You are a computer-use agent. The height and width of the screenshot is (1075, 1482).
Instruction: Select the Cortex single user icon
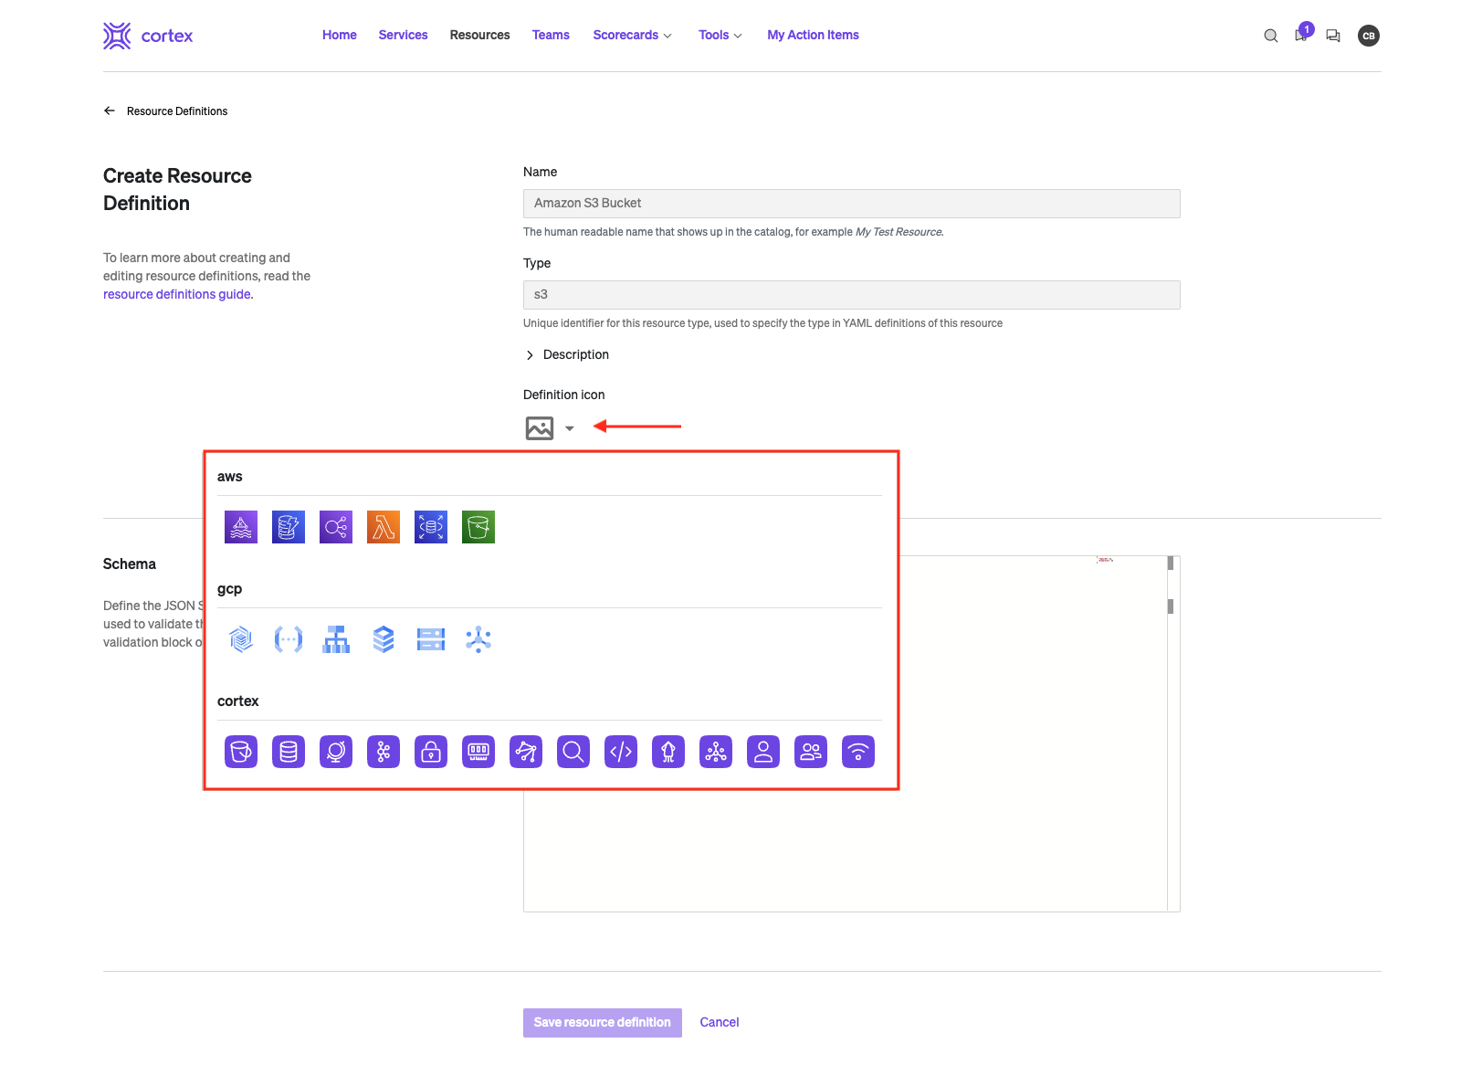tap(763, 752)
